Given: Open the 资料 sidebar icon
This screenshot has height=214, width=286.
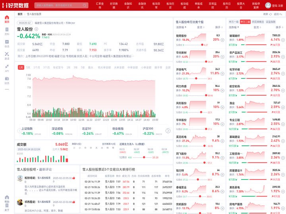Looking at the screenshot, I should click(7, 30).
